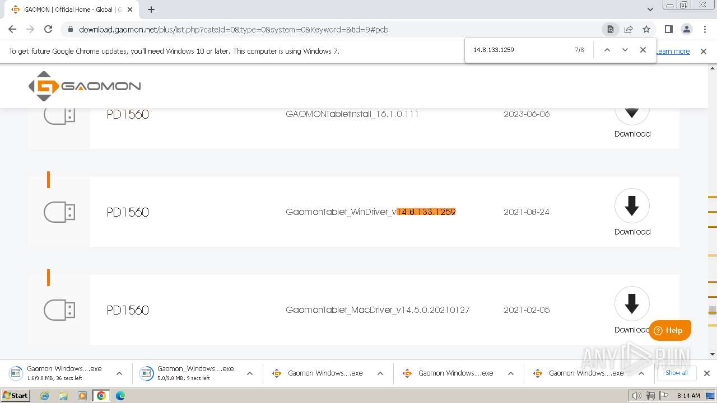Click the address bar URL
This screenshot has height=403, width=717.
(234, 30)
